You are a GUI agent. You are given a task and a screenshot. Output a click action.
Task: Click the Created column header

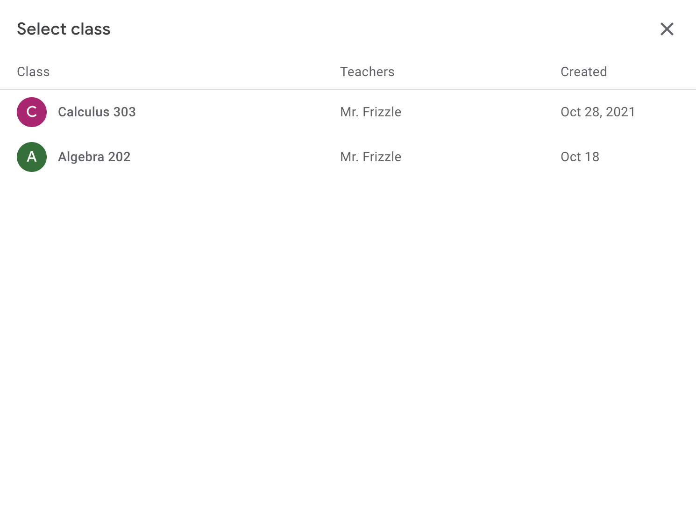click(x=583, y=72)
